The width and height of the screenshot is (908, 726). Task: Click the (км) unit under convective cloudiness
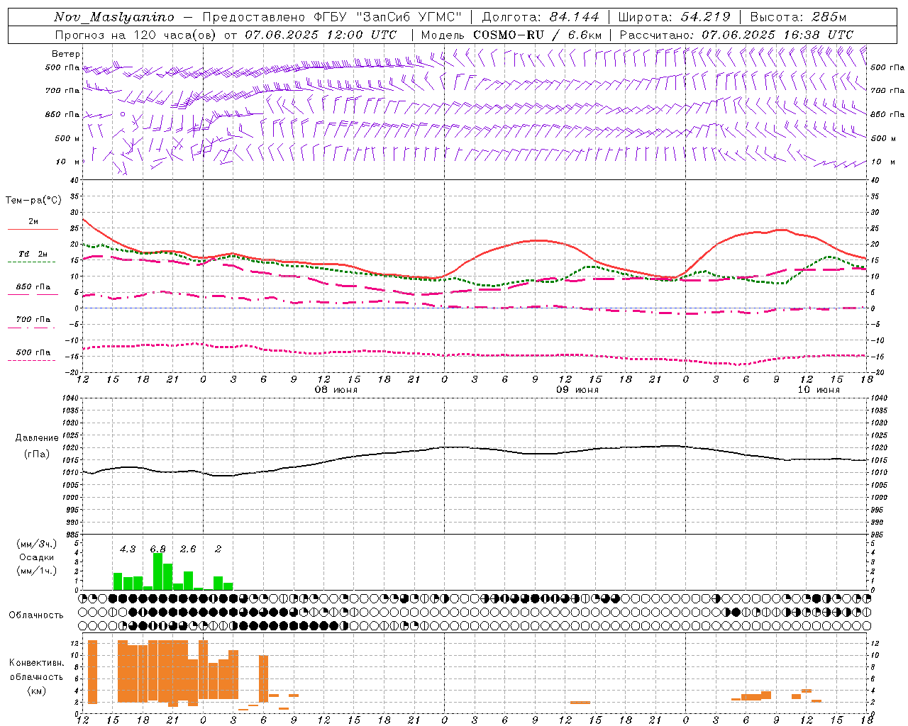(x=36, y=691)
